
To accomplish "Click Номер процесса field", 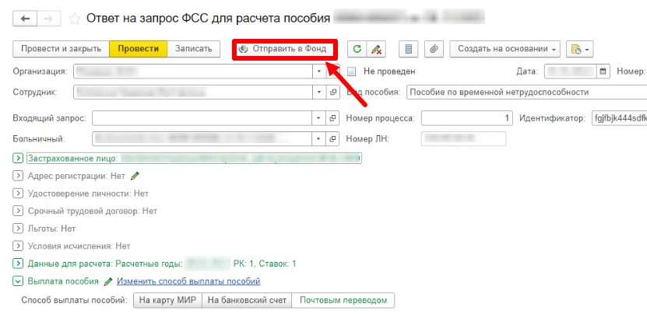I will tap(466, 118).
